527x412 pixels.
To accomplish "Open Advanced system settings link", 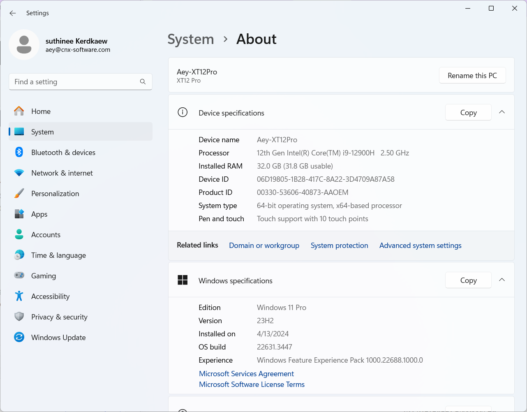I will click(420, 245).
